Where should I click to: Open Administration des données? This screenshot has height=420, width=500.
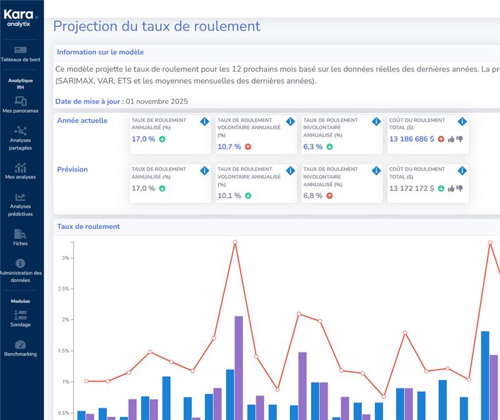point(22,270)
